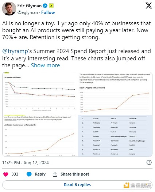Click the @eglyman handle
155x192 pixels.
click(x=28, y=12)
